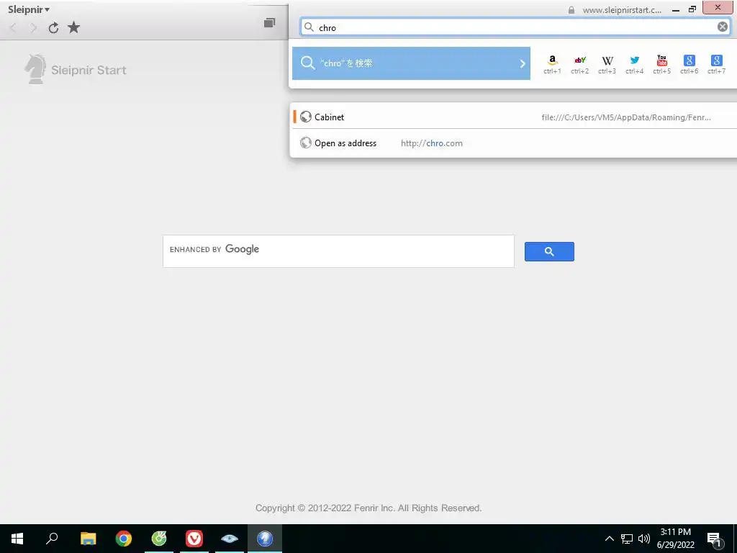Select the 'Open as address' suggestion
Screen dimensions: 737x553
point(514,143)
